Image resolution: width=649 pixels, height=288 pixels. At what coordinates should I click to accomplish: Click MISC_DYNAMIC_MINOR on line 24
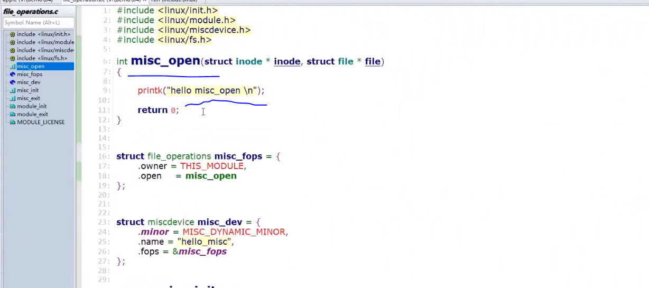pos(234,232)
